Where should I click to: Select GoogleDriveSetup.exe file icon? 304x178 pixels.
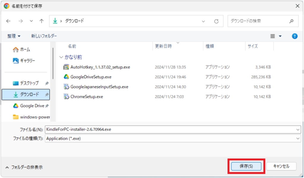tap(66, 77)
